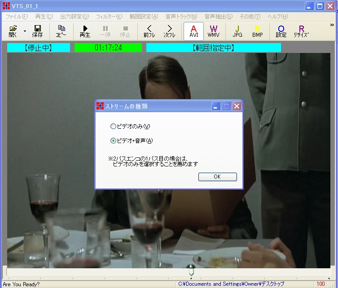
Task: Select the ビデオ+音声(A) radio button
Action: point(113,141)
